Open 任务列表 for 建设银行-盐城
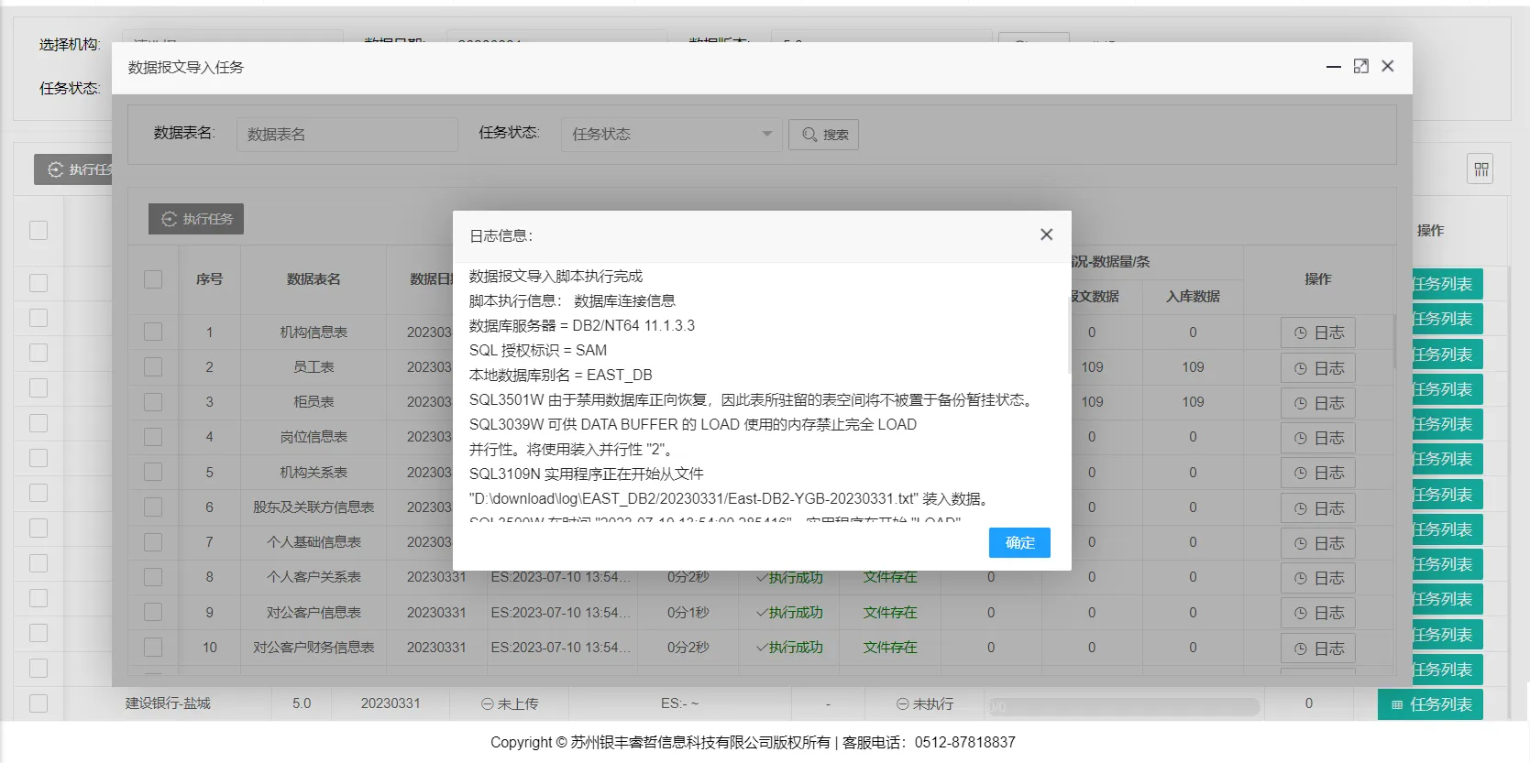This screenshot has width=1530, height=763. point(1430,704)
